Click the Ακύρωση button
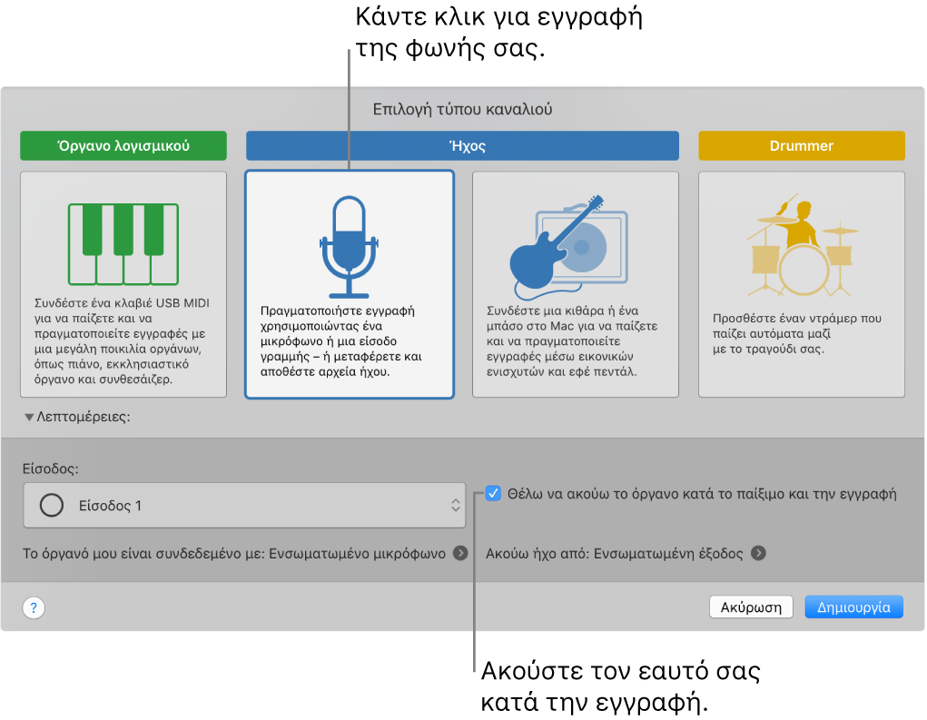The width and height of the screenshot is (927, 720). point(751,607)
